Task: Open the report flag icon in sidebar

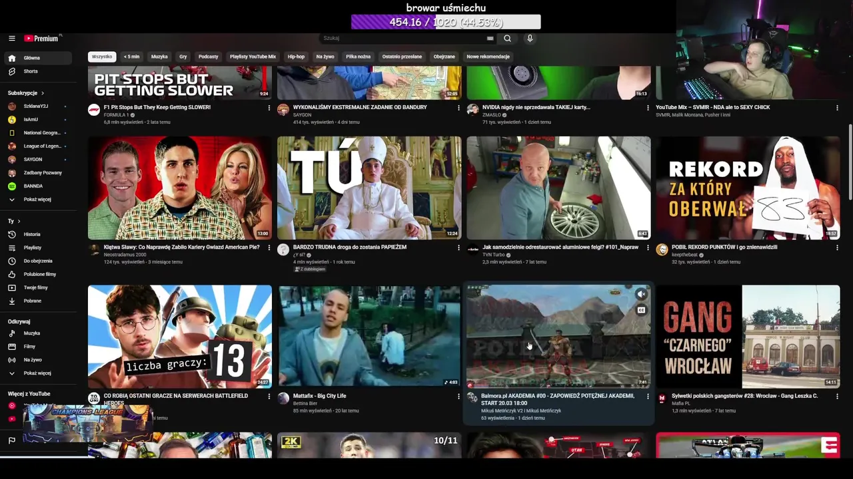Action: 11,440
